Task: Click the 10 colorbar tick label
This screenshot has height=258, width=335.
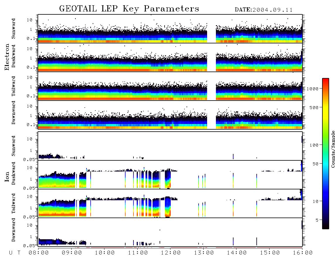Action: [x=315, y=201]
